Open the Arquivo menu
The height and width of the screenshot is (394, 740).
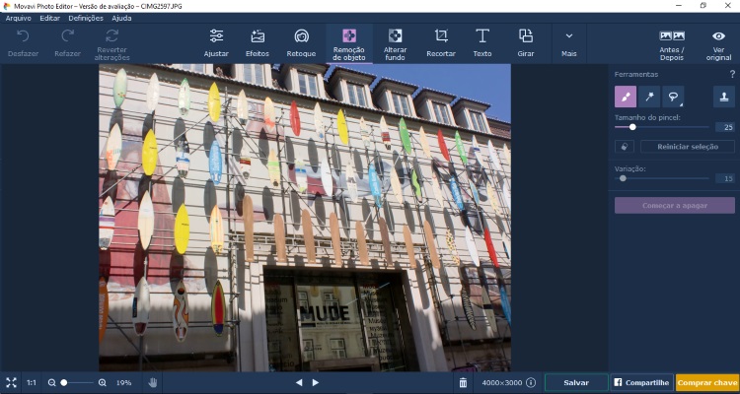18,18
